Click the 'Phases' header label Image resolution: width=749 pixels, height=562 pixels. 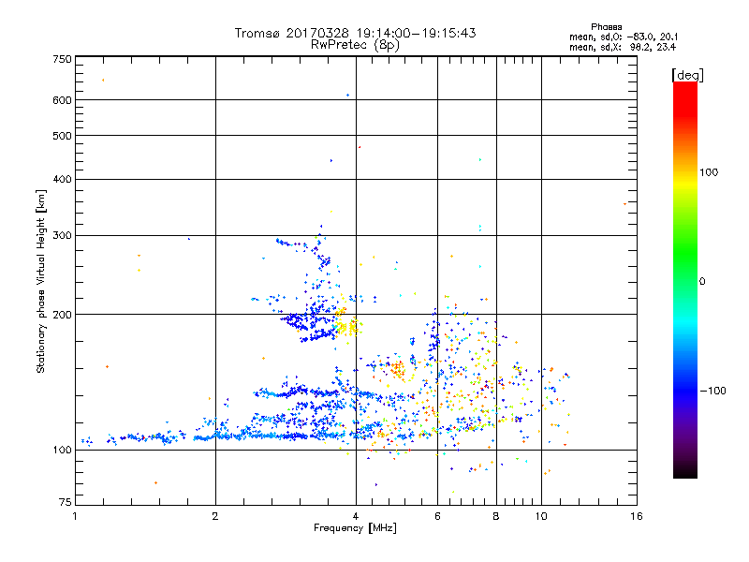(606, 27)
